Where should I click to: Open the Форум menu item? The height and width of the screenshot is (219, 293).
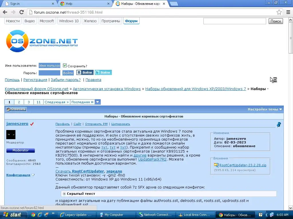(131, 21)
